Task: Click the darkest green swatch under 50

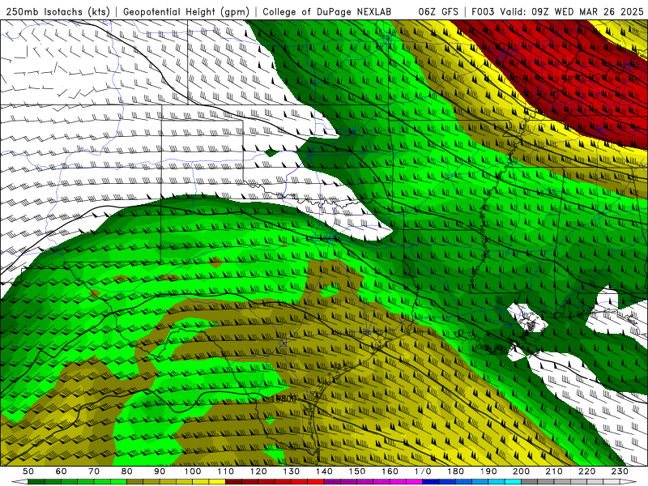Action: 36,482
